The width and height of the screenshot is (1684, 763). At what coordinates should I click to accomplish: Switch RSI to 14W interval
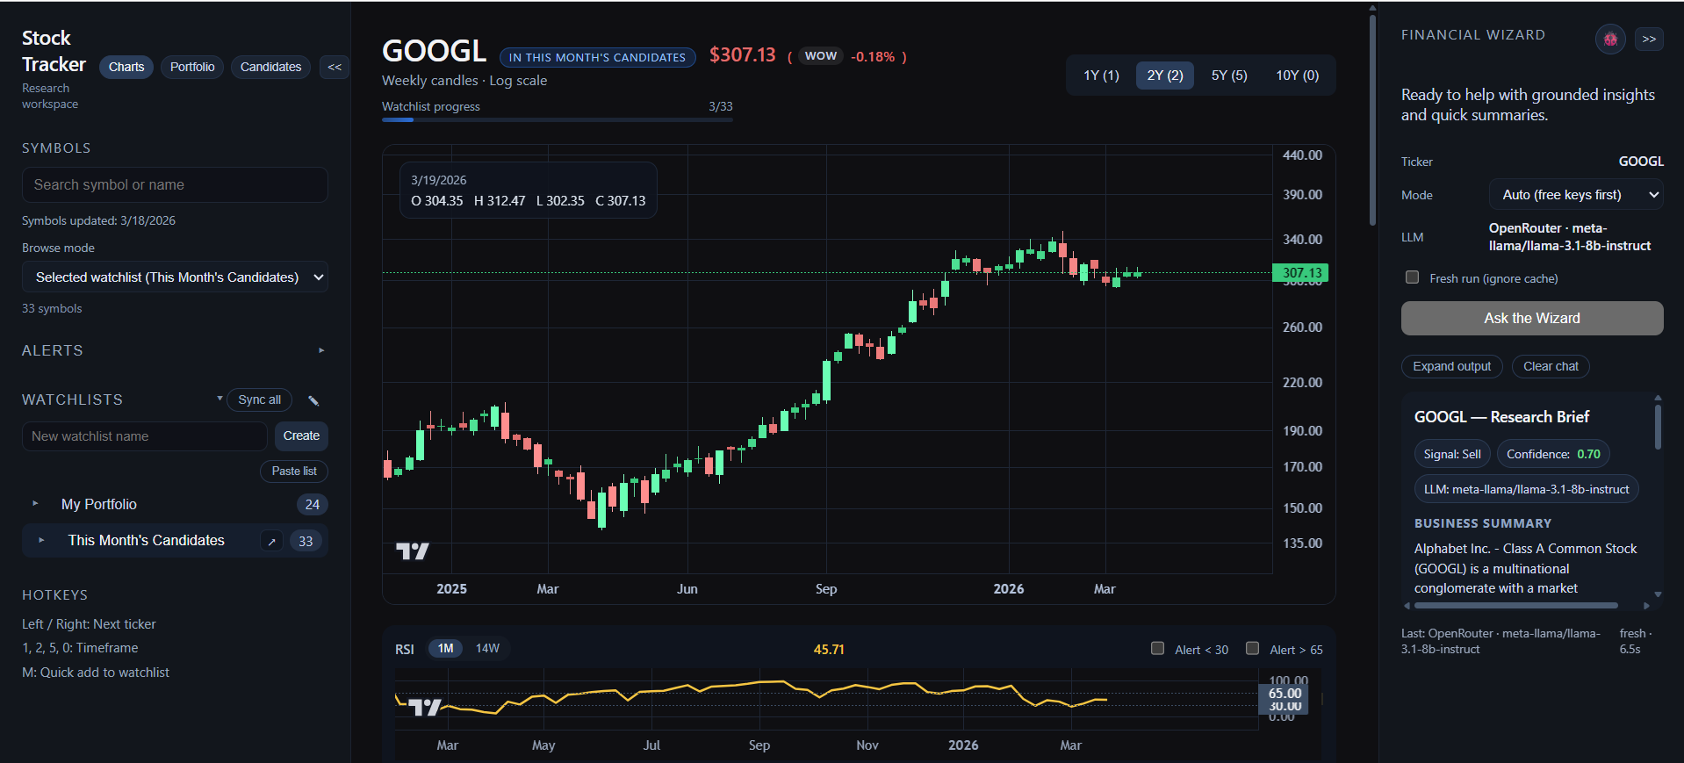[x=487, y=649]
